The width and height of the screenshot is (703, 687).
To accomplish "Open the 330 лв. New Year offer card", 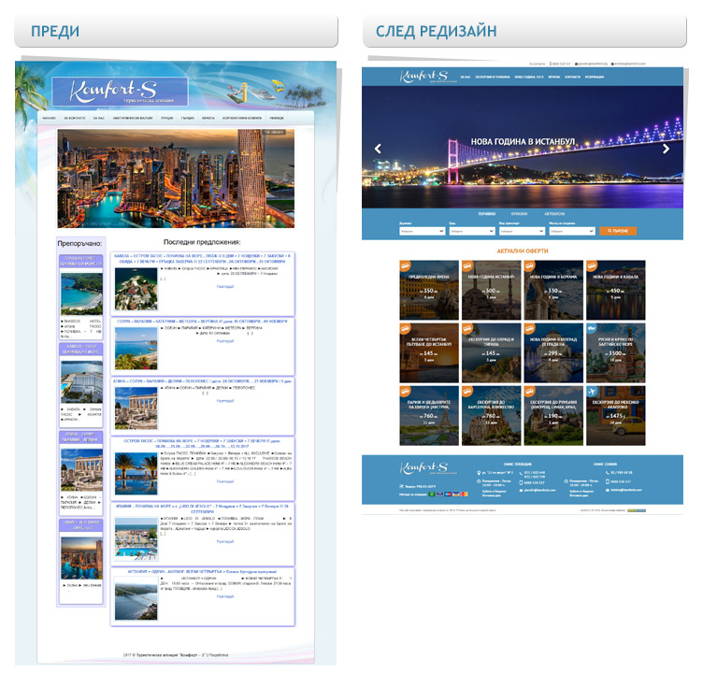I will (x=553, y=290).
